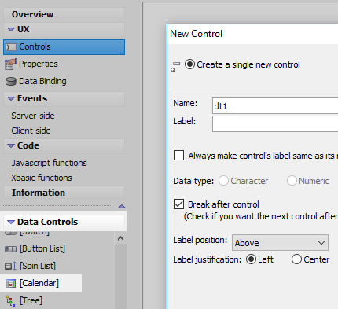Click the Properties icon

(x=11, y=64)
